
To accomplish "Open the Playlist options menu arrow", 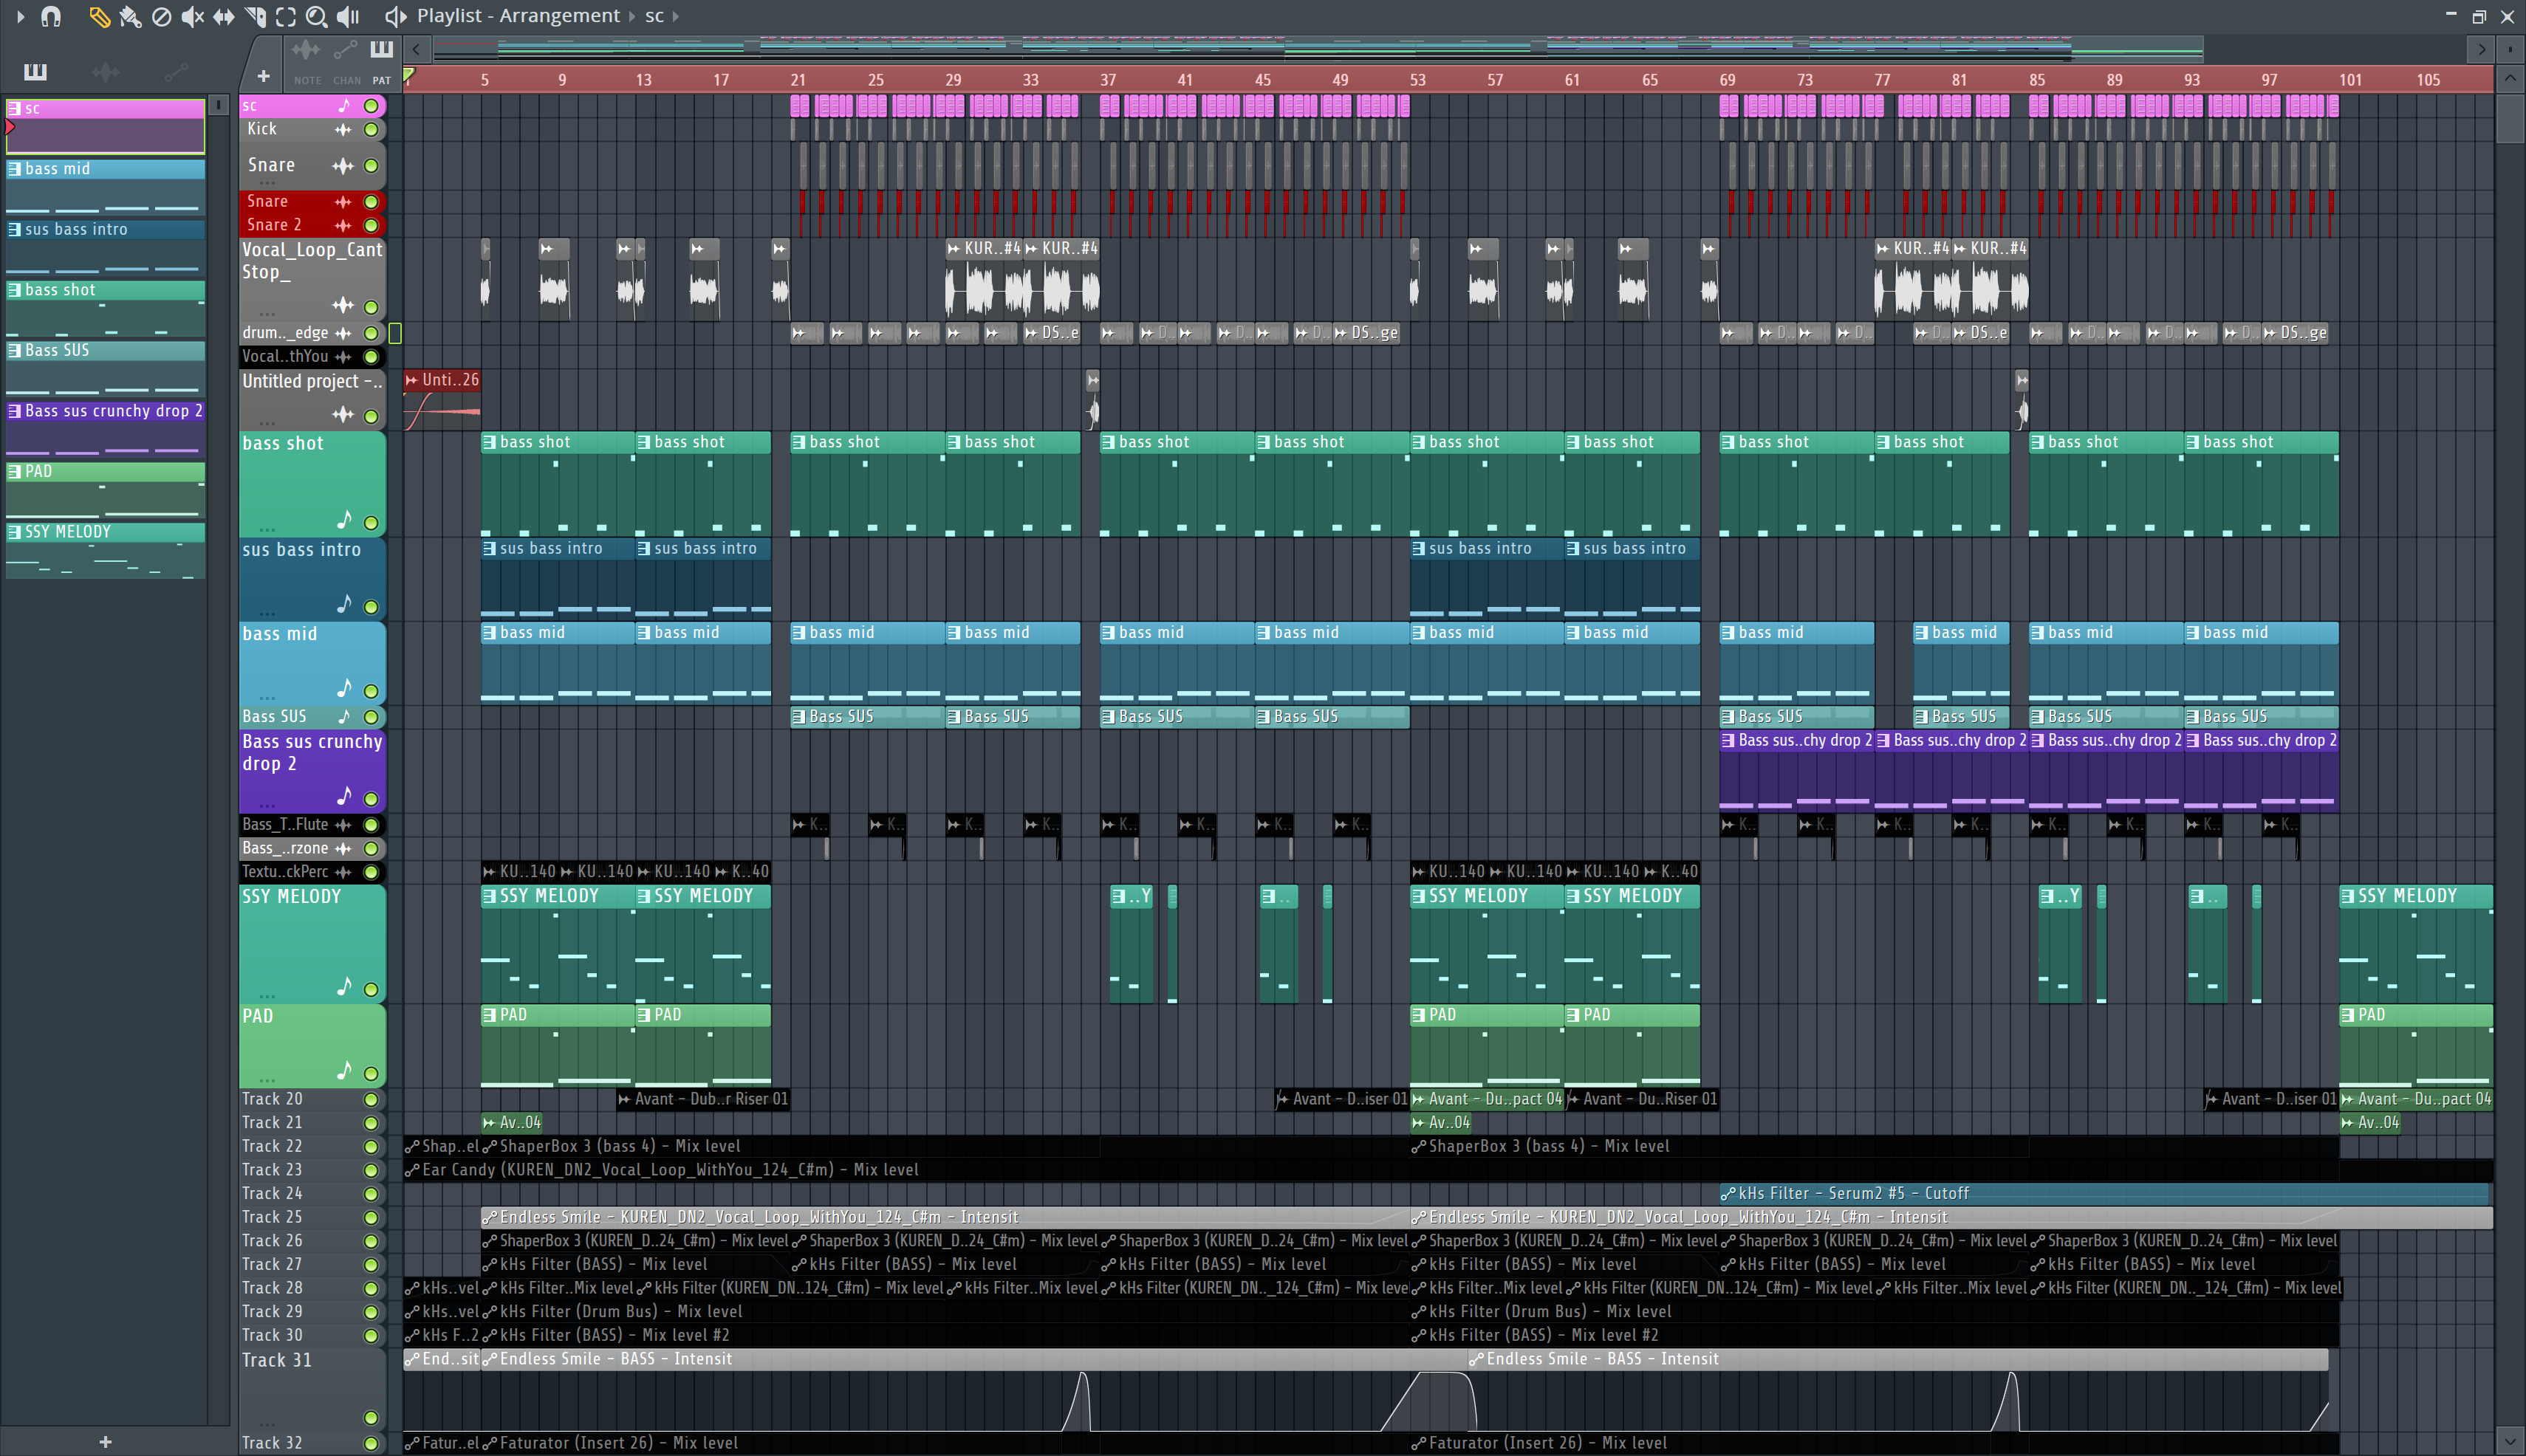I will (x=20, y=16).
